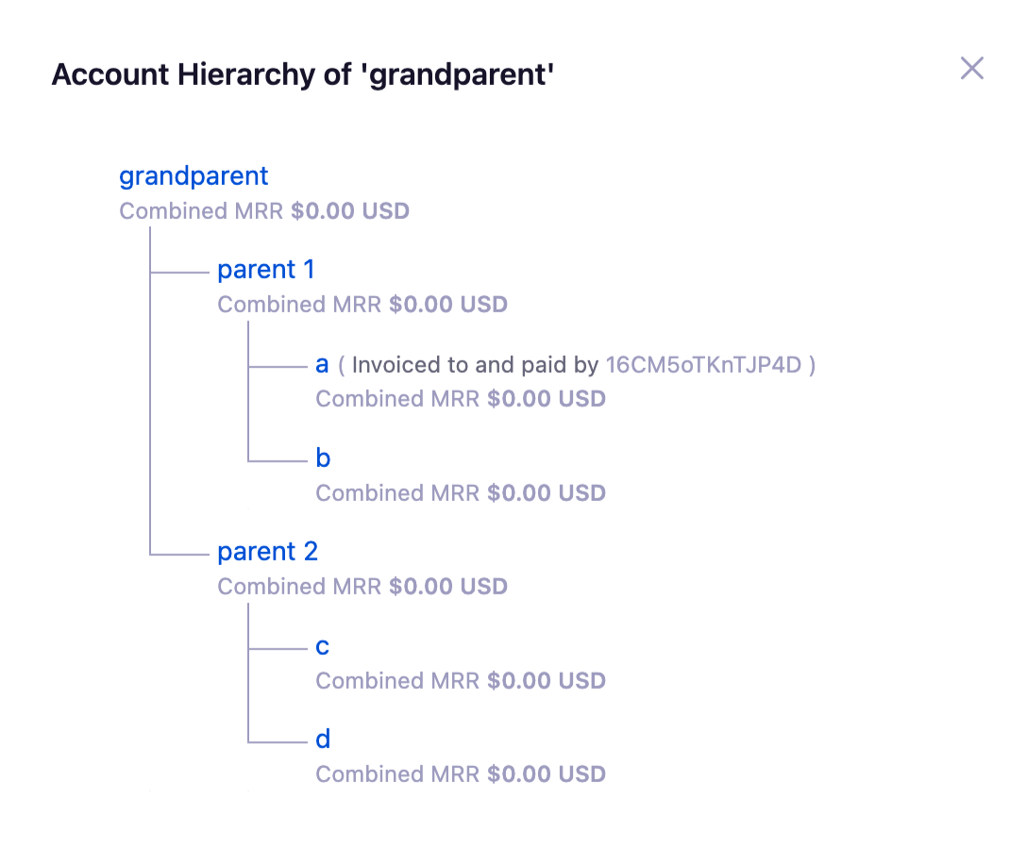Click the Account Hierarchy of 'grandparent' title

click(303, 75)
